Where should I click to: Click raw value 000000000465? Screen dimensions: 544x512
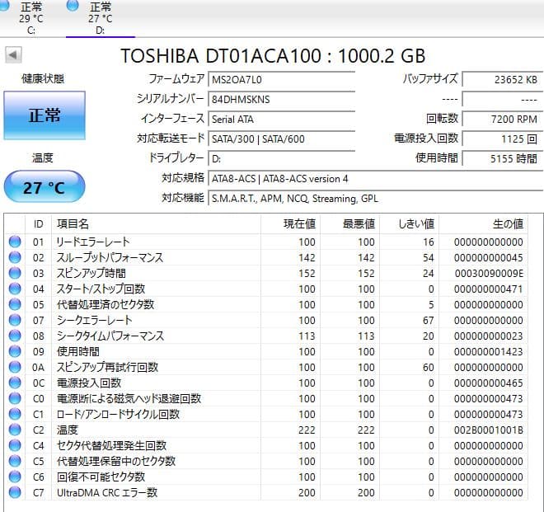tap(489, 383)
